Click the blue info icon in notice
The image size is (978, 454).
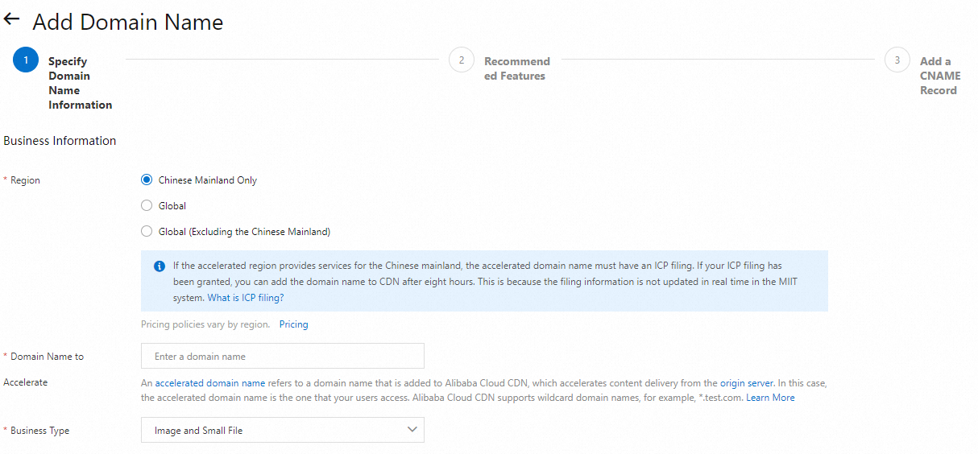(160, 266)
